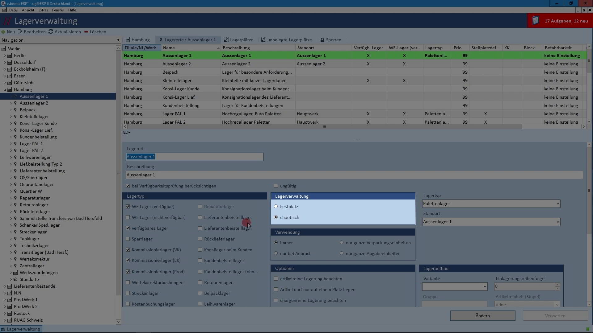
Task: Click the Rostock factory icon
Action: tap(10, 313)
